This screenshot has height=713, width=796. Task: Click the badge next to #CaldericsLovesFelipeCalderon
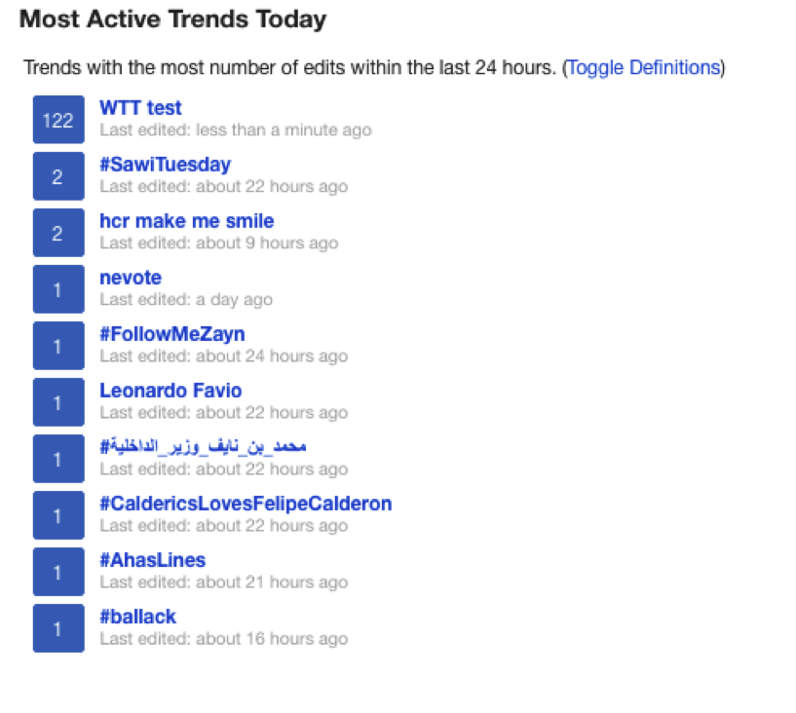click(x=58, y=515)
